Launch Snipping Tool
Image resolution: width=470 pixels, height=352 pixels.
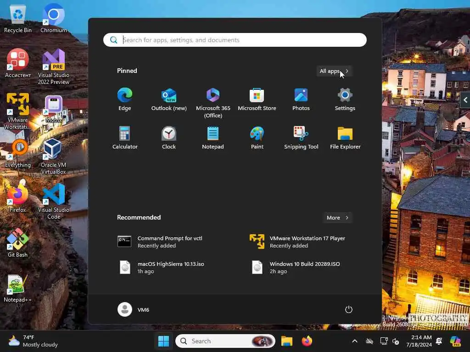click(301, 138)
